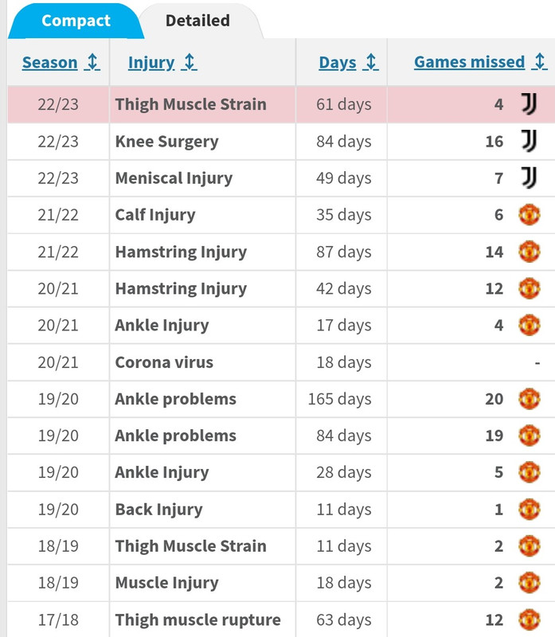Screen dimensions: 555x637
Task: Click sort arrows beside Days header
Action: pos(370,62)
